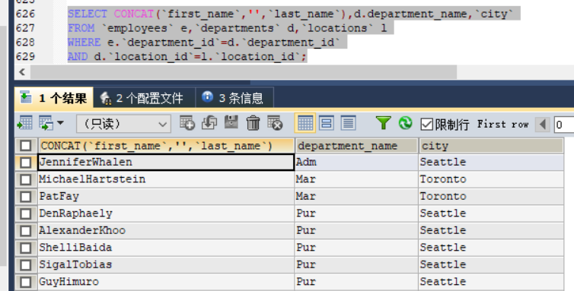The image size is (574, 291).
Task: Select the ShelliBaida cell
Action: pos(166,248)
